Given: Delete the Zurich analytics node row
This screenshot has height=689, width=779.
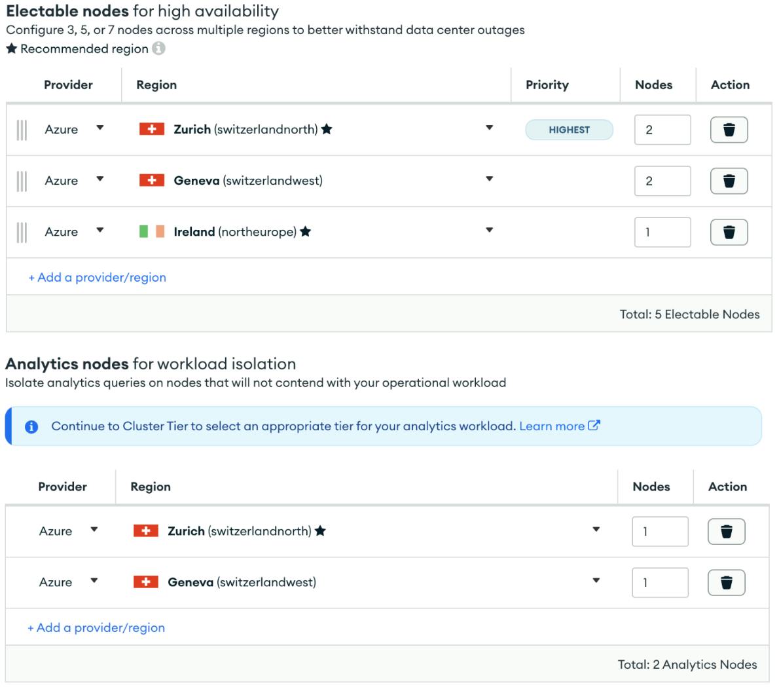Looking at the screenshot, I should pyautogui.click(x=728, y=531).
